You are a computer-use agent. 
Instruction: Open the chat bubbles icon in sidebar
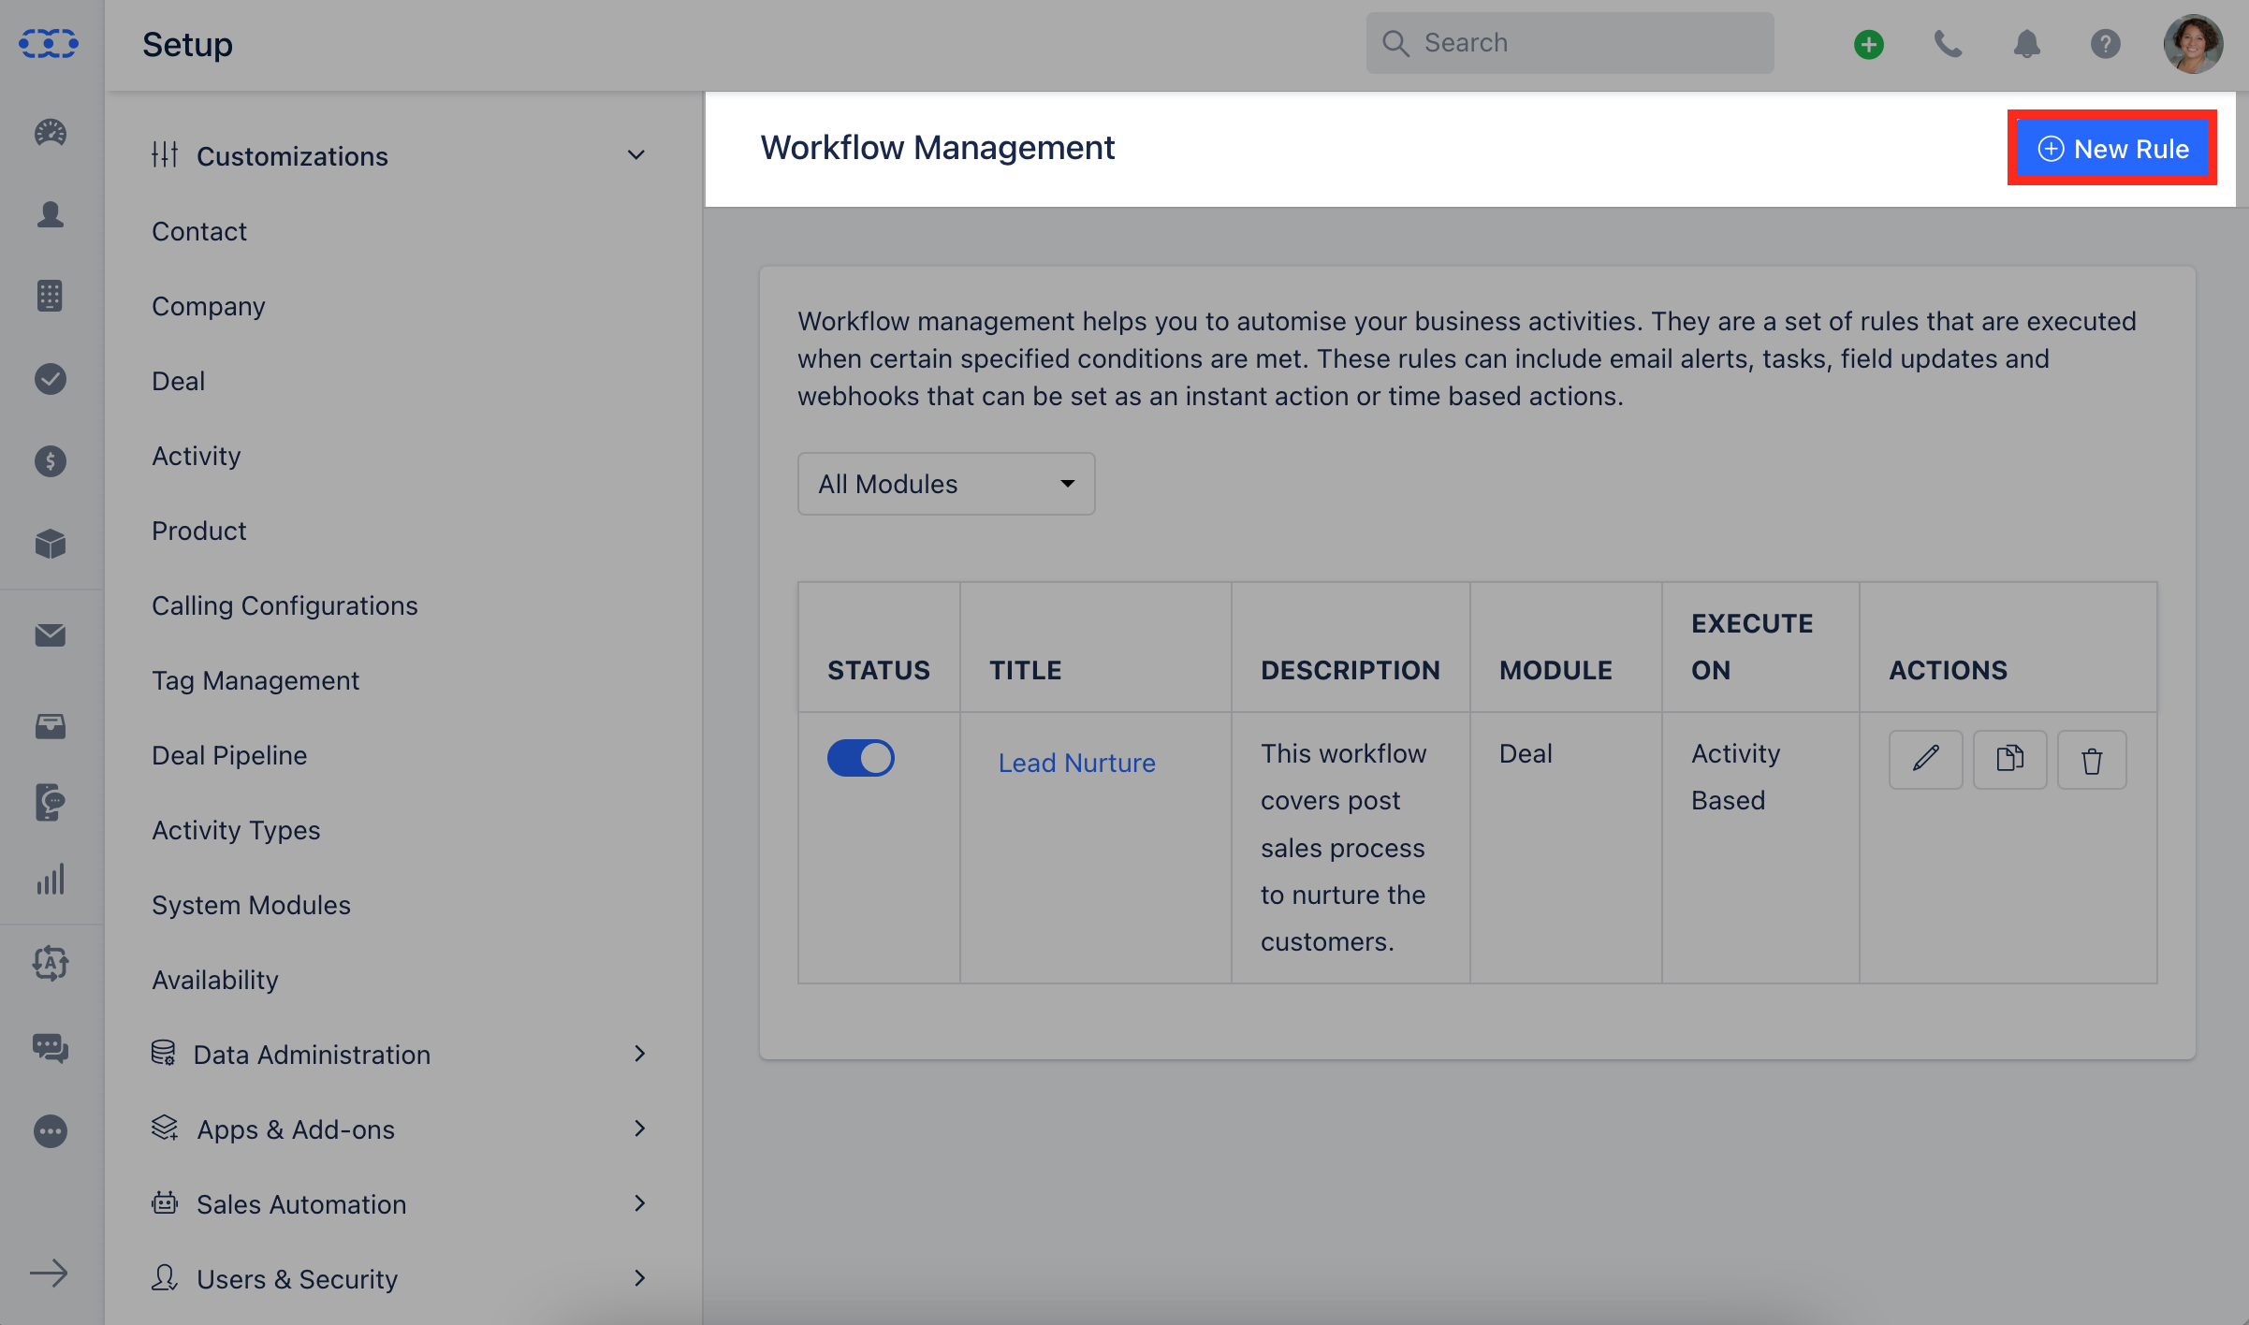coord(51,1047)
